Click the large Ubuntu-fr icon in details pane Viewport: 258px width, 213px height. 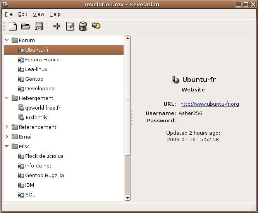click(x=175, y=79)
